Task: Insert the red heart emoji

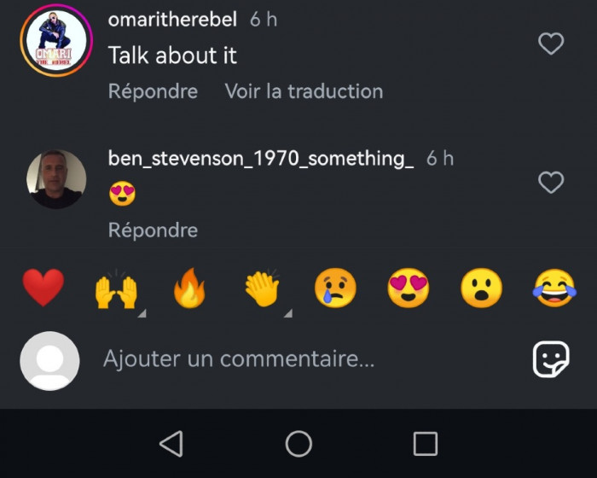Action: (x=43, y=288)
